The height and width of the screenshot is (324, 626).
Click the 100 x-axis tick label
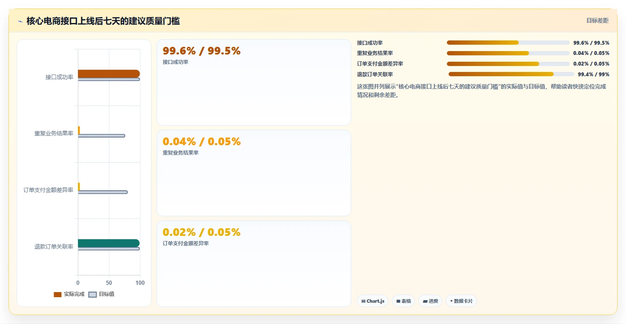140,283
